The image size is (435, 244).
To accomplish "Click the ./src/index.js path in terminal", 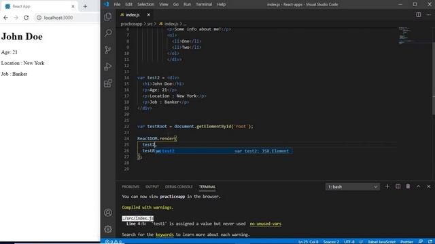I will [x=137, y=218].
